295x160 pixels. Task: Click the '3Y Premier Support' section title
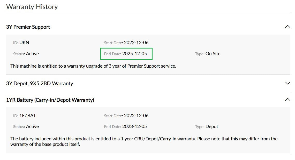coord(28,27)
